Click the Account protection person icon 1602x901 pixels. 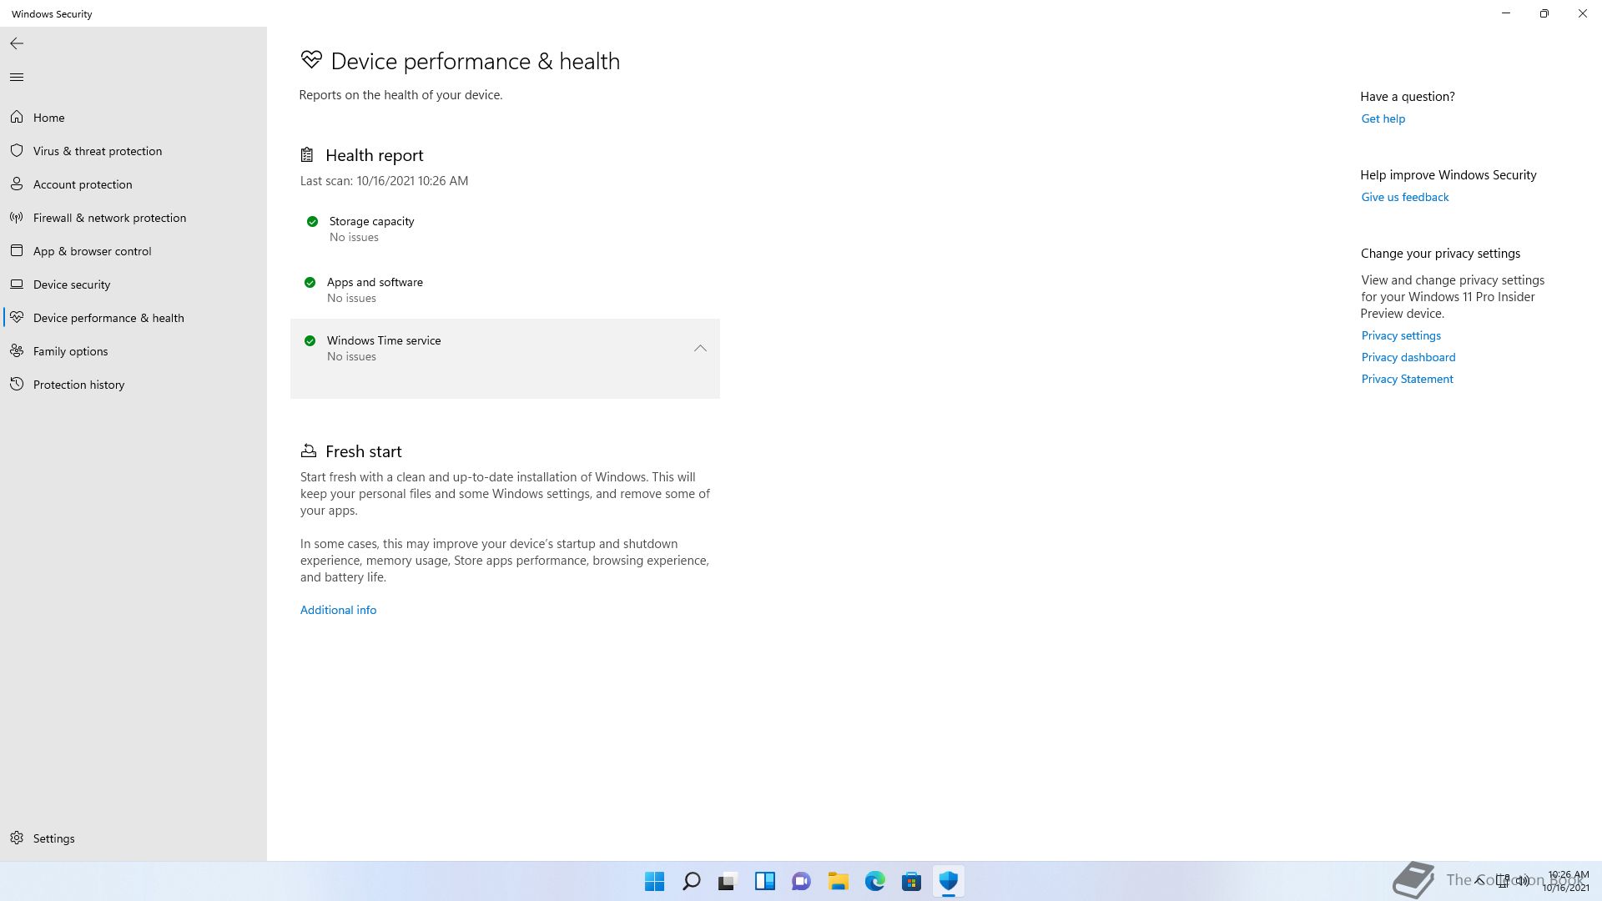click(x=17, y=184)
